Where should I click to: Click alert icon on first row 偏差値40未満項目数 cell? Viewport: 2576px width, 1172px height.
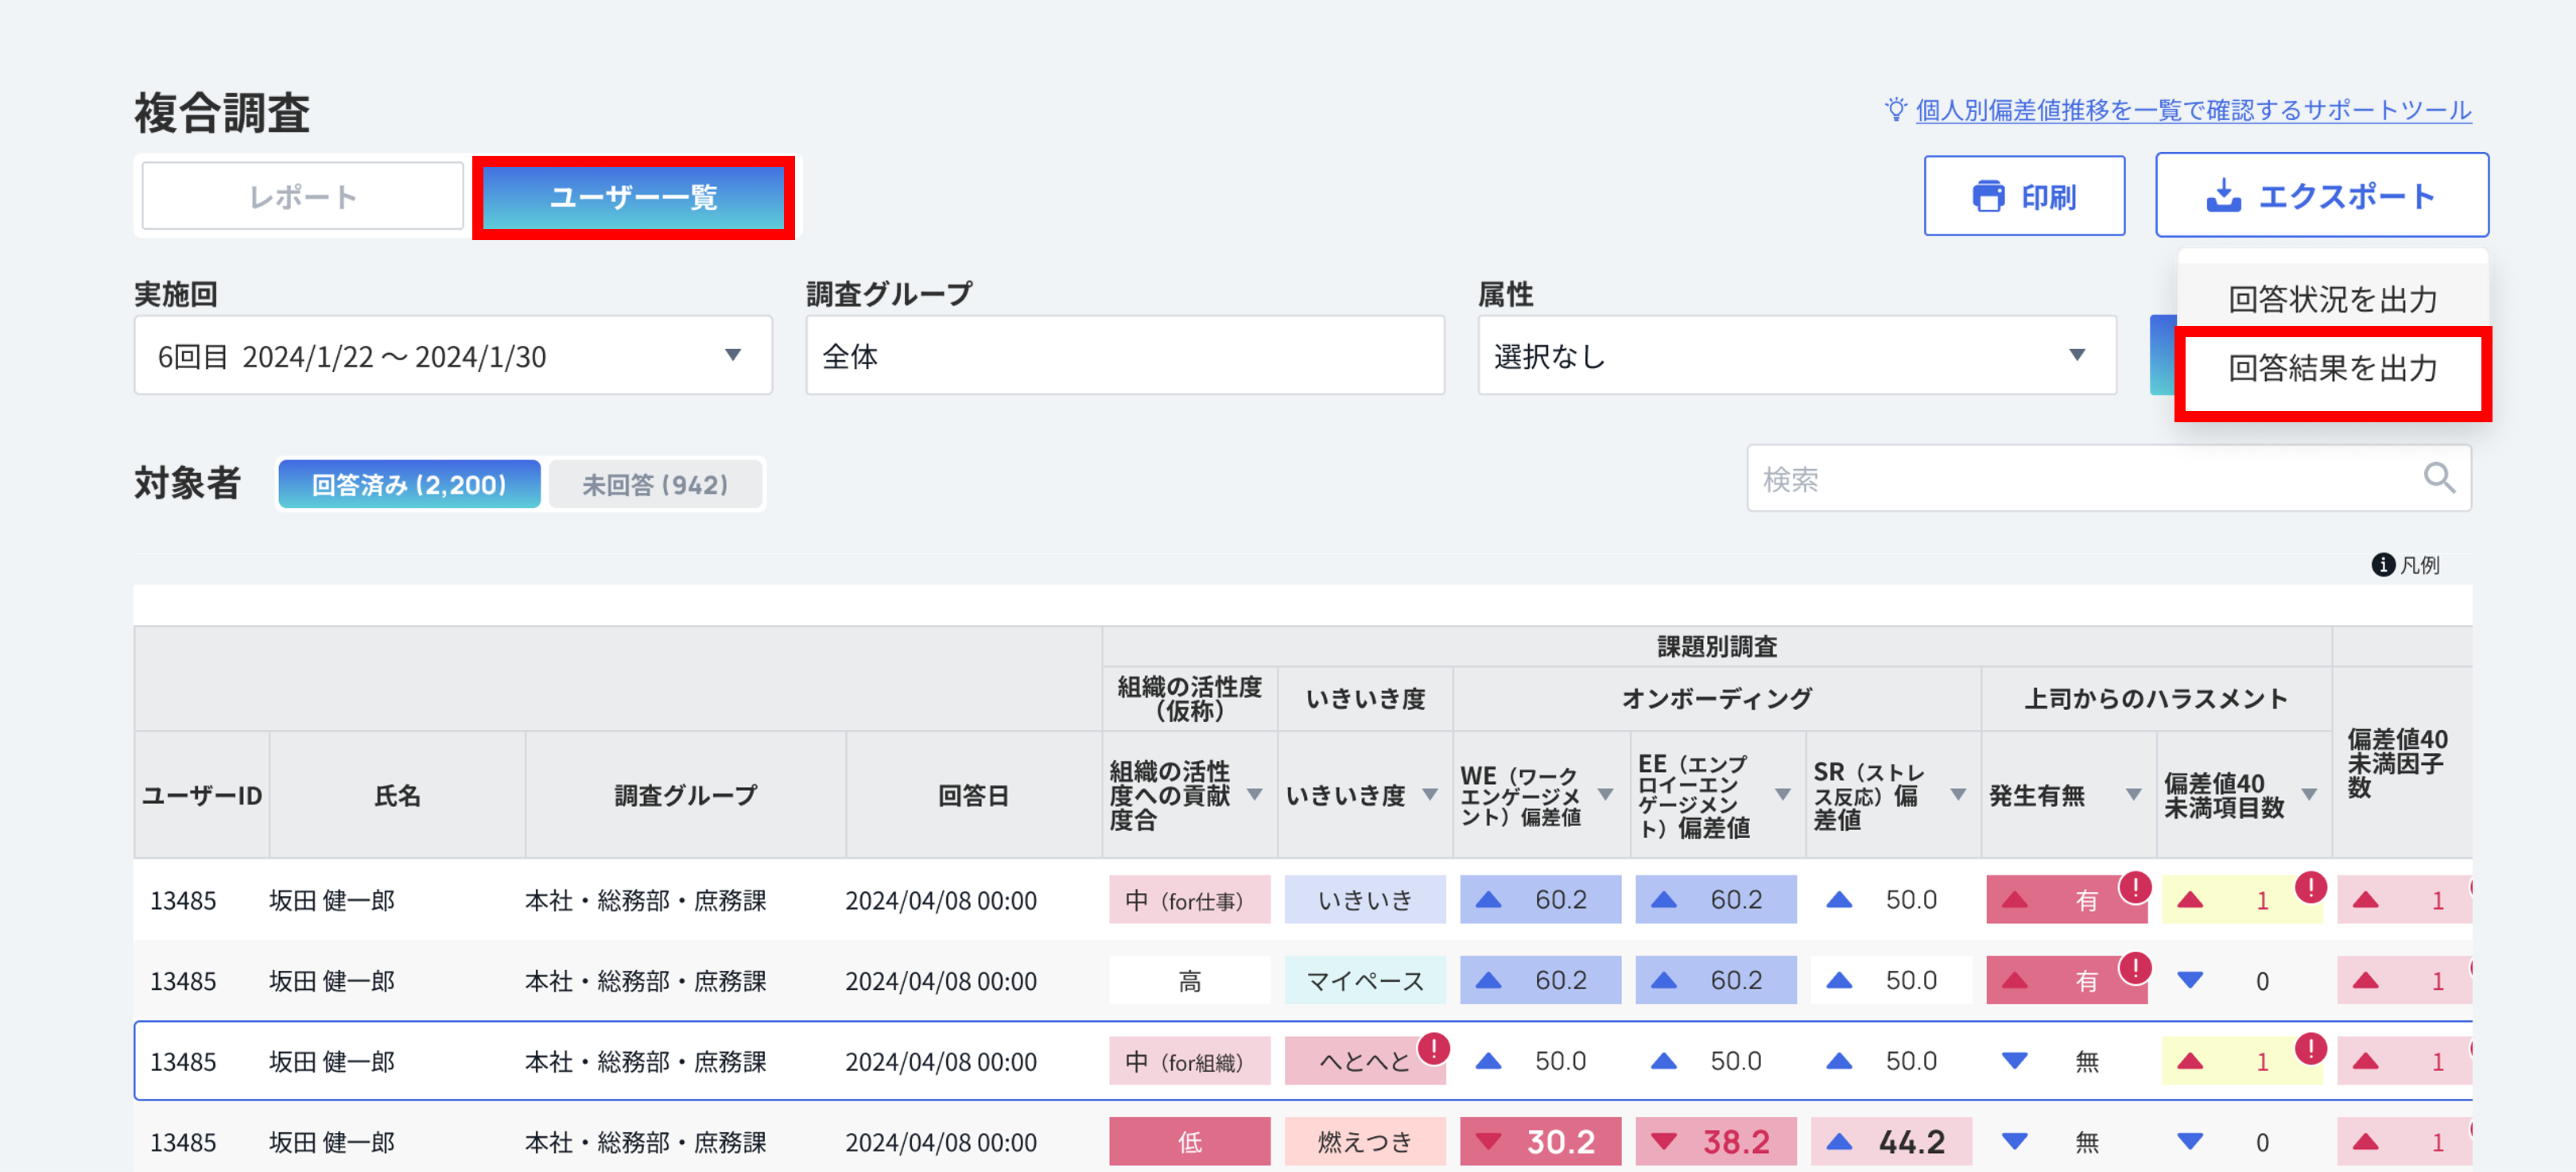pos(2310,886)
